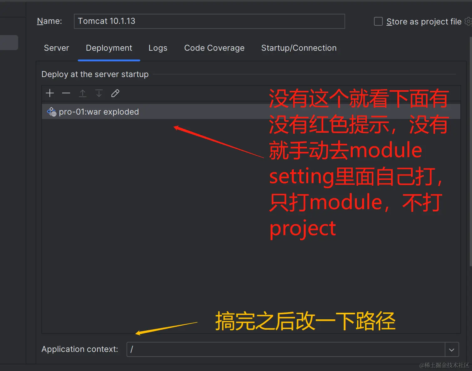
Task: Move artifact down in deployment list
Action: tap(99, 93)
